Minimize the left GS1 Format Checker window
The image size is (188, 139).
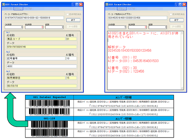coord(73,5)
